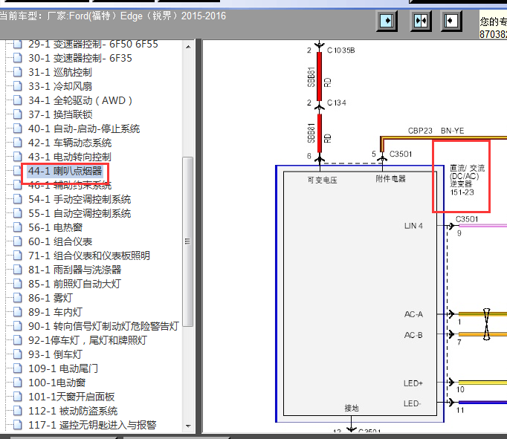Click current vehicle model header text
Viewport: 507px width, 439px height.
(112, 16)
